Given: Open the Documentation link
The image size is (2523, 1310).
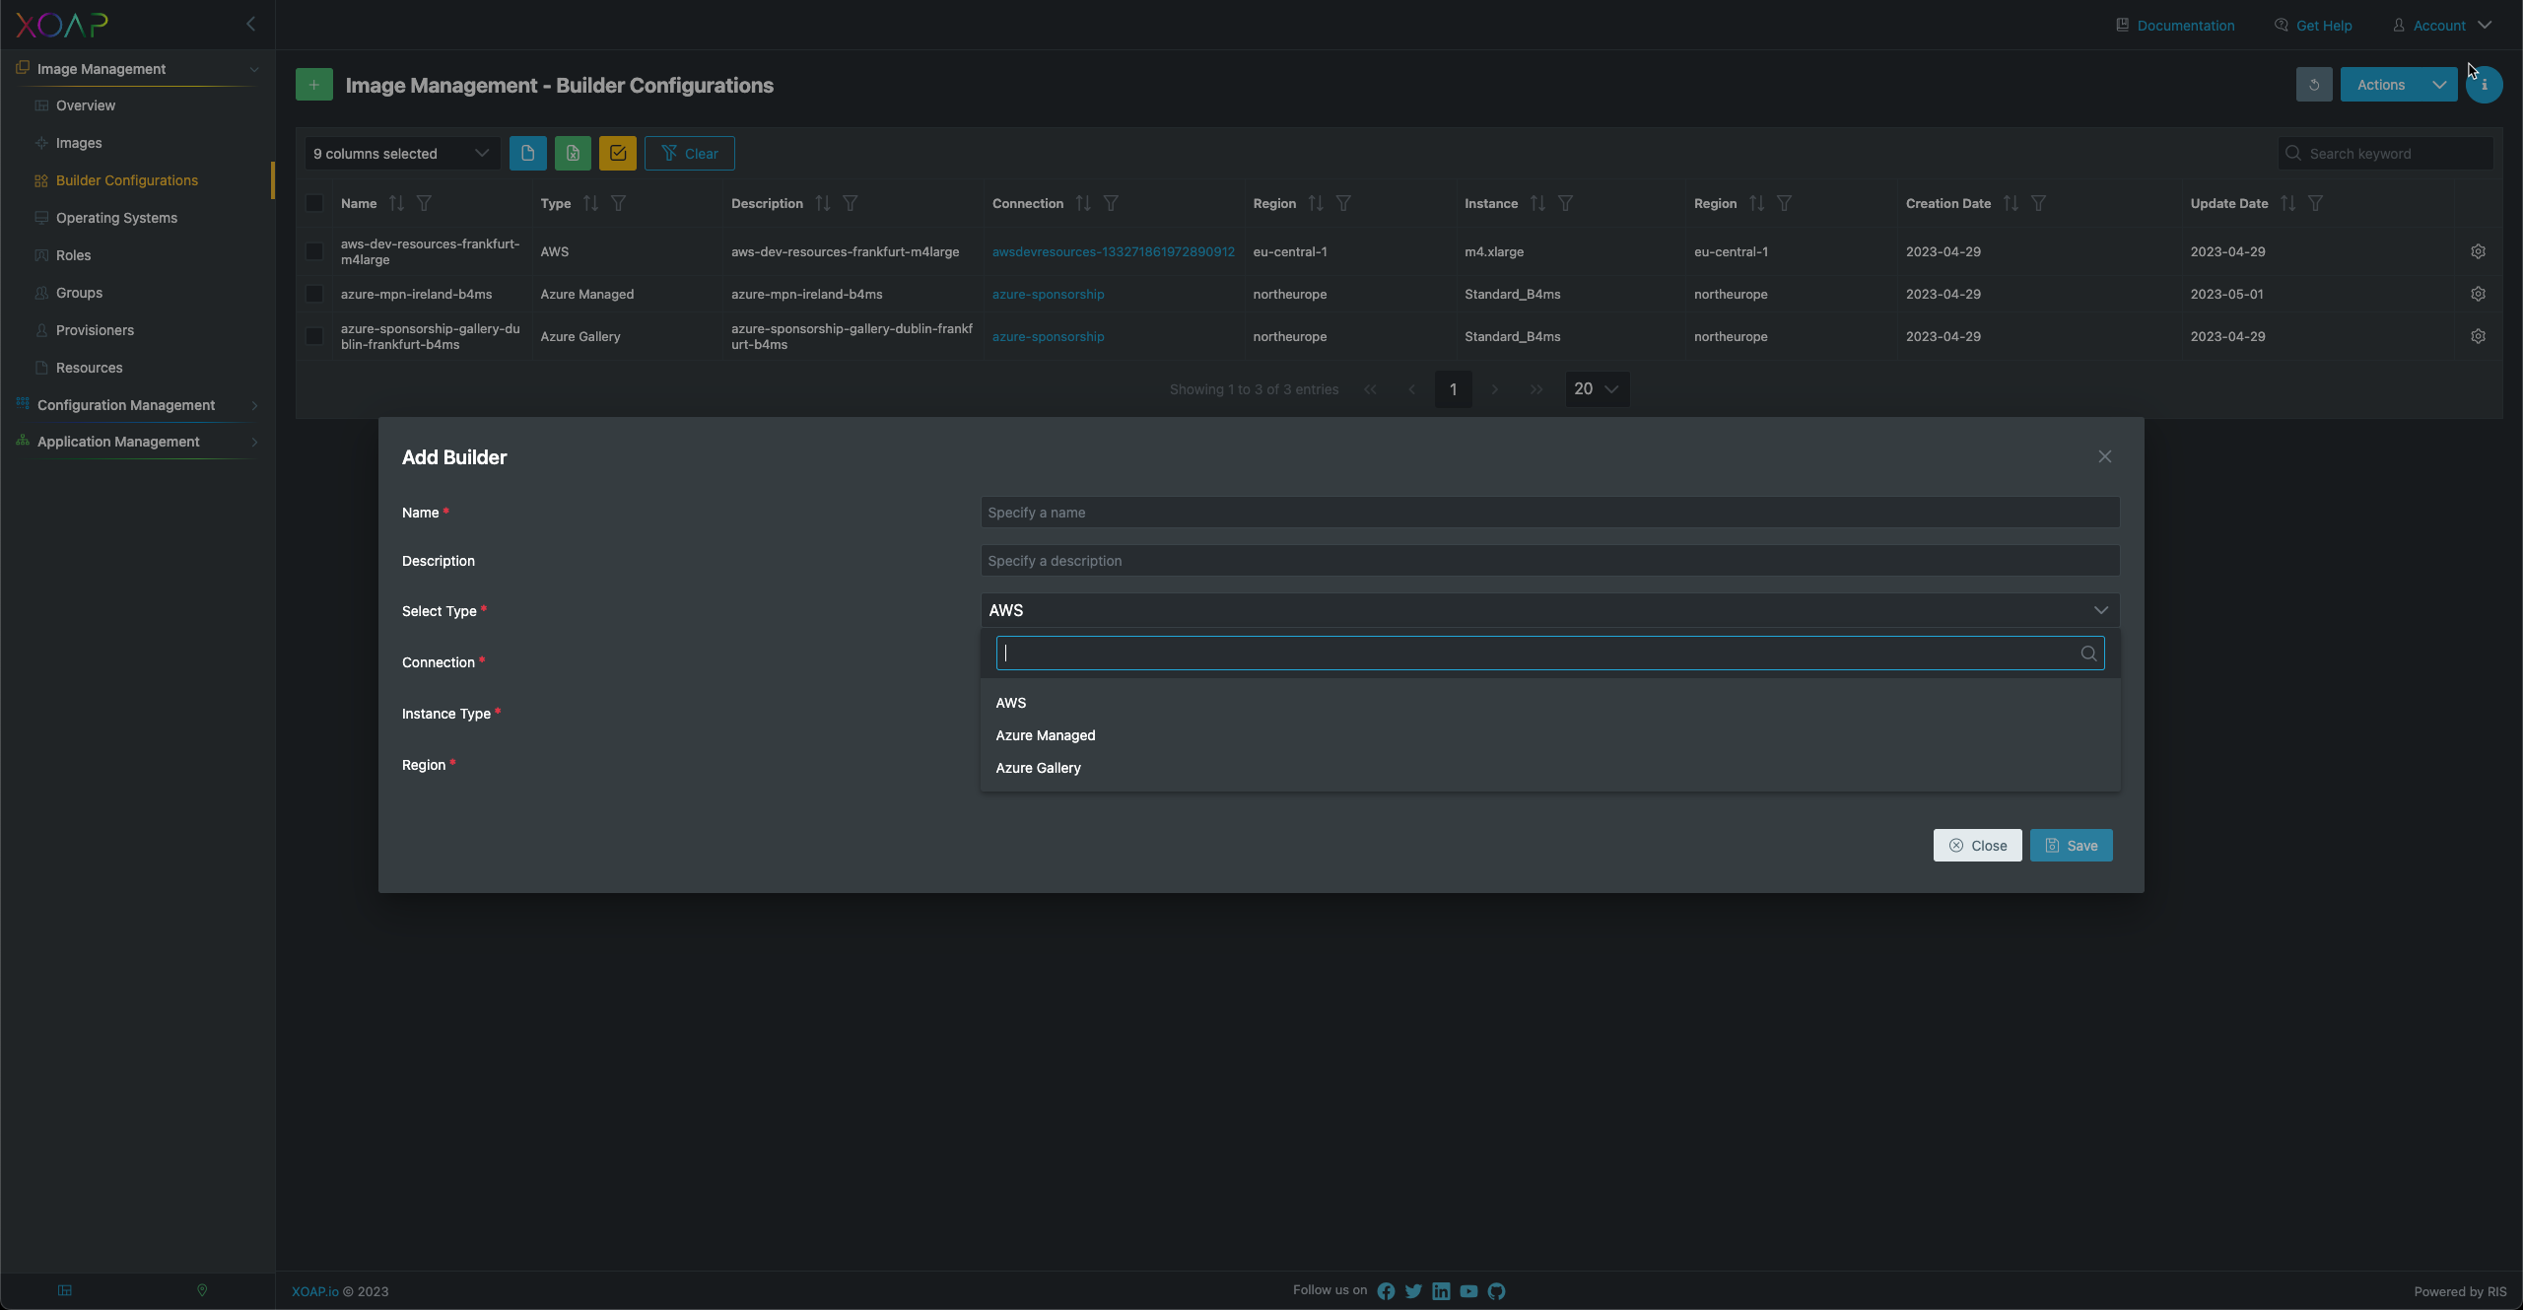Looking at the screenshot, I should [2175, 26].
